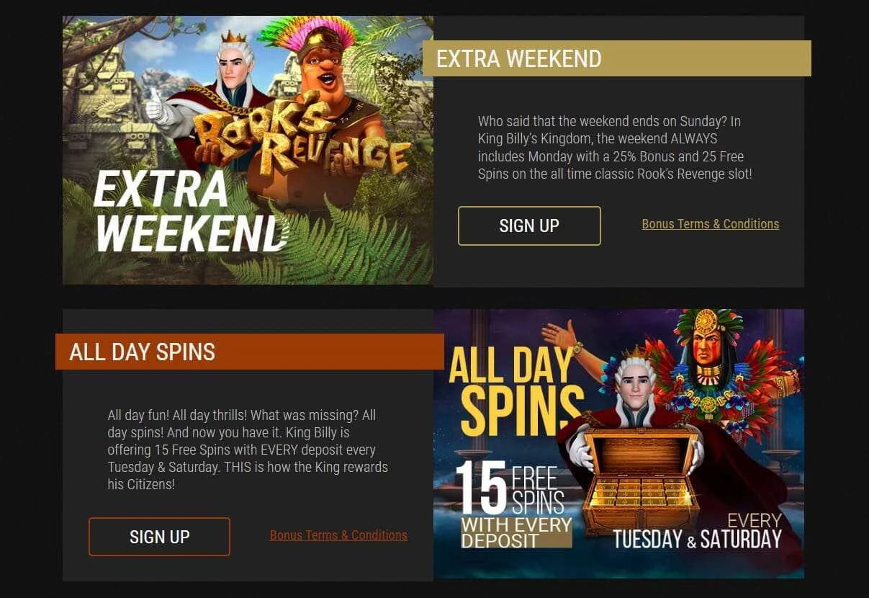Click the WITH EVERY DEPOSIT gold label
This screenshot has height=598, width=869.
click(x=516, y=532)
